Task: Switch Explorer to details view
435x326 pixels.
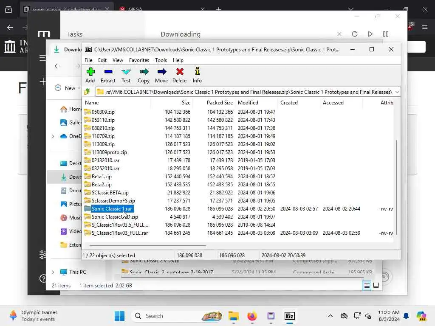Action: [x=367, y=285]
